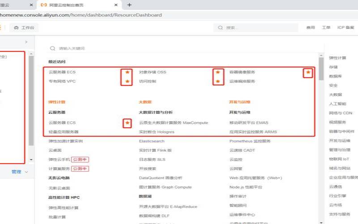
Task: Jump to 人工智能 category
Action: point(338,104)
